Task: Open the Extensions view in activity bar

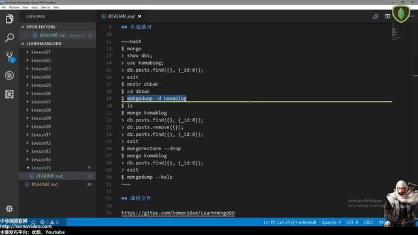Action: (9, 94)
